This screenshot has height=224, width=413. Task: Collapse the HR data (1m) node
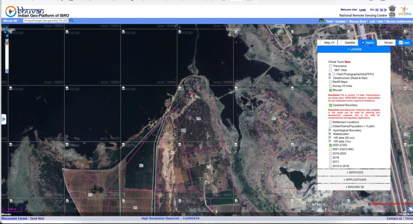(330, 141)
